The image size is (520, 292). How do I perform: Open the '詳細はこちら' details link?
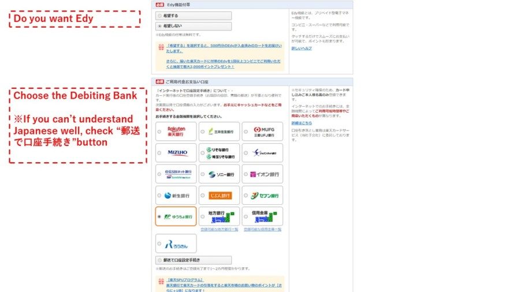(302, 123)
